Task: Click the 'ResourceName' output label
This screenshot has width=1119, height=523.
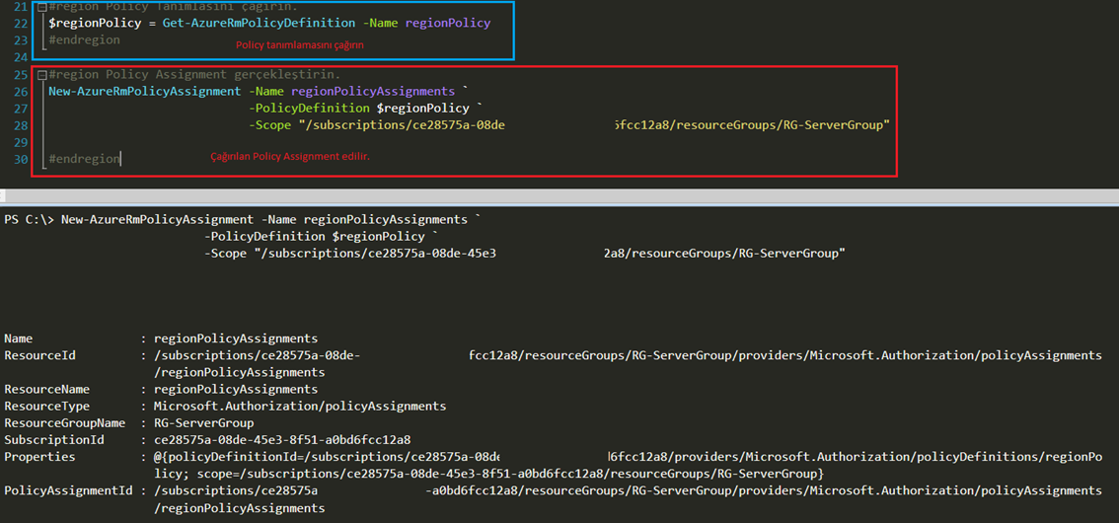Action: 47,390
